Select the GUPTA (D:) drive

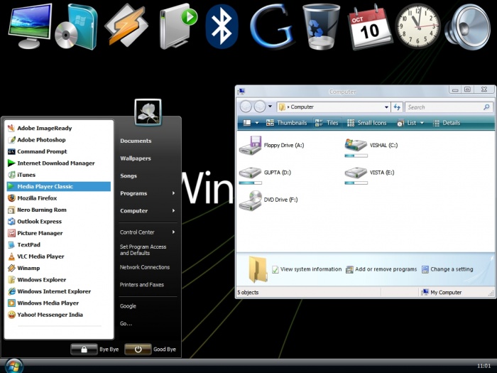[265, 175]
